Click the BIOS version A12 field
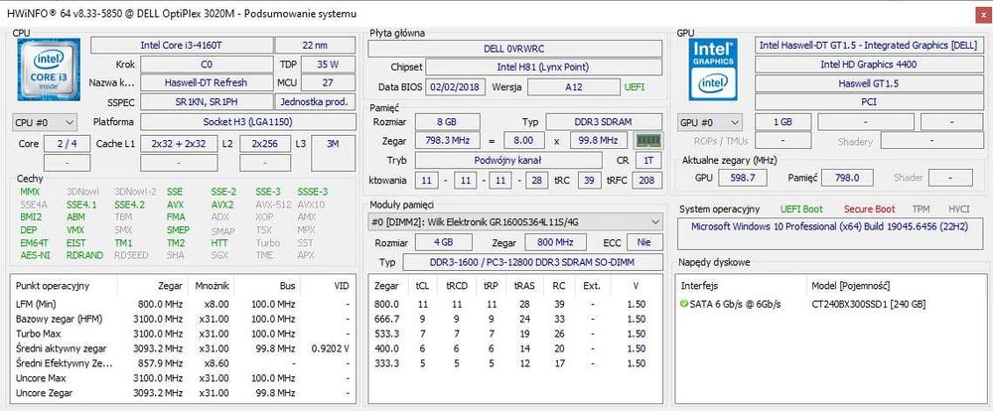Image resolution: width=993 pixels, height=411 pixels. [x=573, y=86]
